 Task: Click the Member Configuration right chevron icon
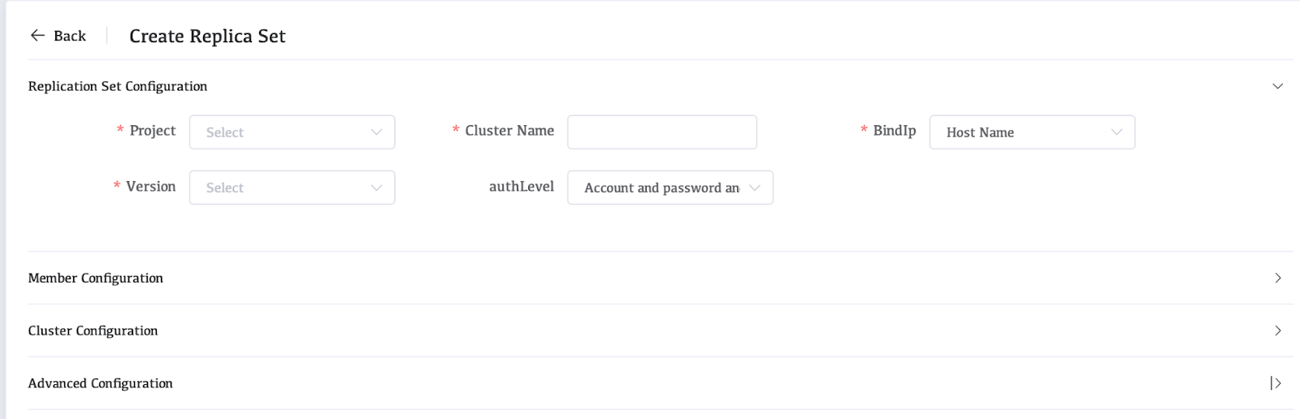coord(1277,278)
